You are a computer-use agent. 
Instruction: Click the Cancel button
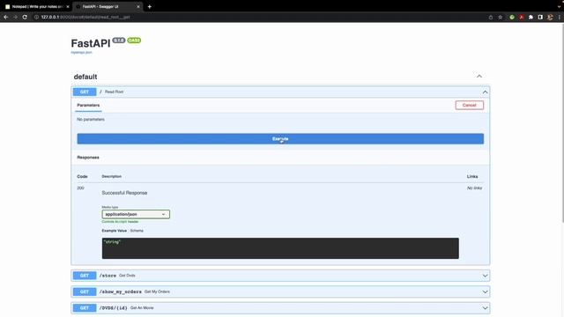[470, 105]
